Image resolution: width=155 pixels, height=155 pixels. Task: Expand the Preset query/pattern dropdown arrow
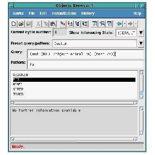tap(141, 44)
